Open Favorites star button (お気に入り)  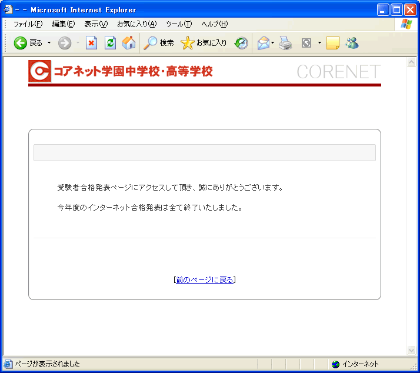click(x=204, y=43)
